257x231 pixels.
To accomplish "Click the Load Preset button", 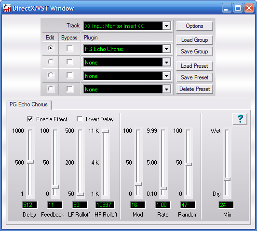I will click(x=194, y=66).
